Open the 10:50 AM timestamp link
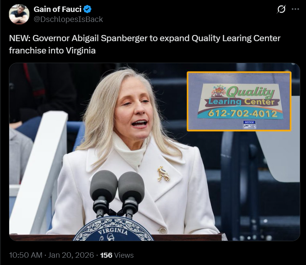The image size is (306, 265). (25, 255)
